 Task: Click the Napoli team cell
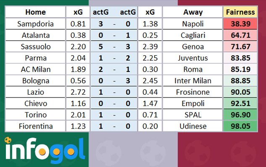(x=193, y=24)
